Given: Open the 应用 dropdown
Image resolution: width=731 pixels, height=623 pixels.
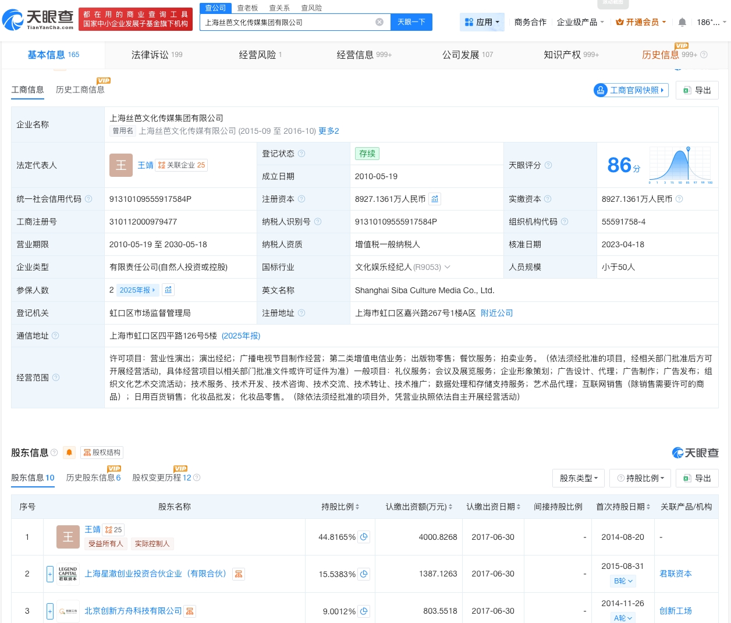Looking at the screenshot, I should [x=482, y=22].
